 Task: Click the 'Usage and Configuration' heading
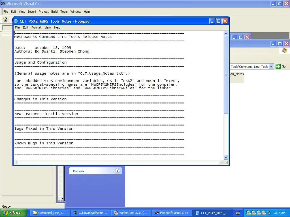tap(40, 62)
